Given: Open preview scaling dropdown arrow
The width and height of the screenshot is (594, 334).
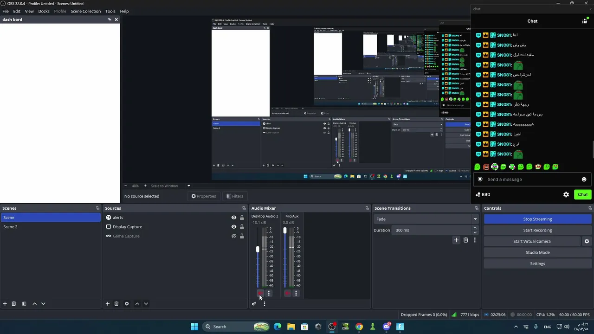Looking at the screenshot, I should pyautogui.click(x=188, y=186).
